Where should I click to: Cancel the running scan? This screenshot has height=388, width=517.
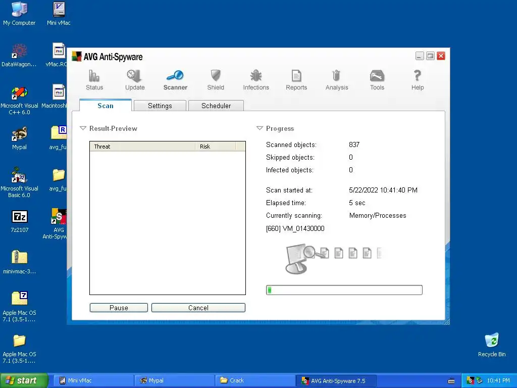tap(198, 308)
